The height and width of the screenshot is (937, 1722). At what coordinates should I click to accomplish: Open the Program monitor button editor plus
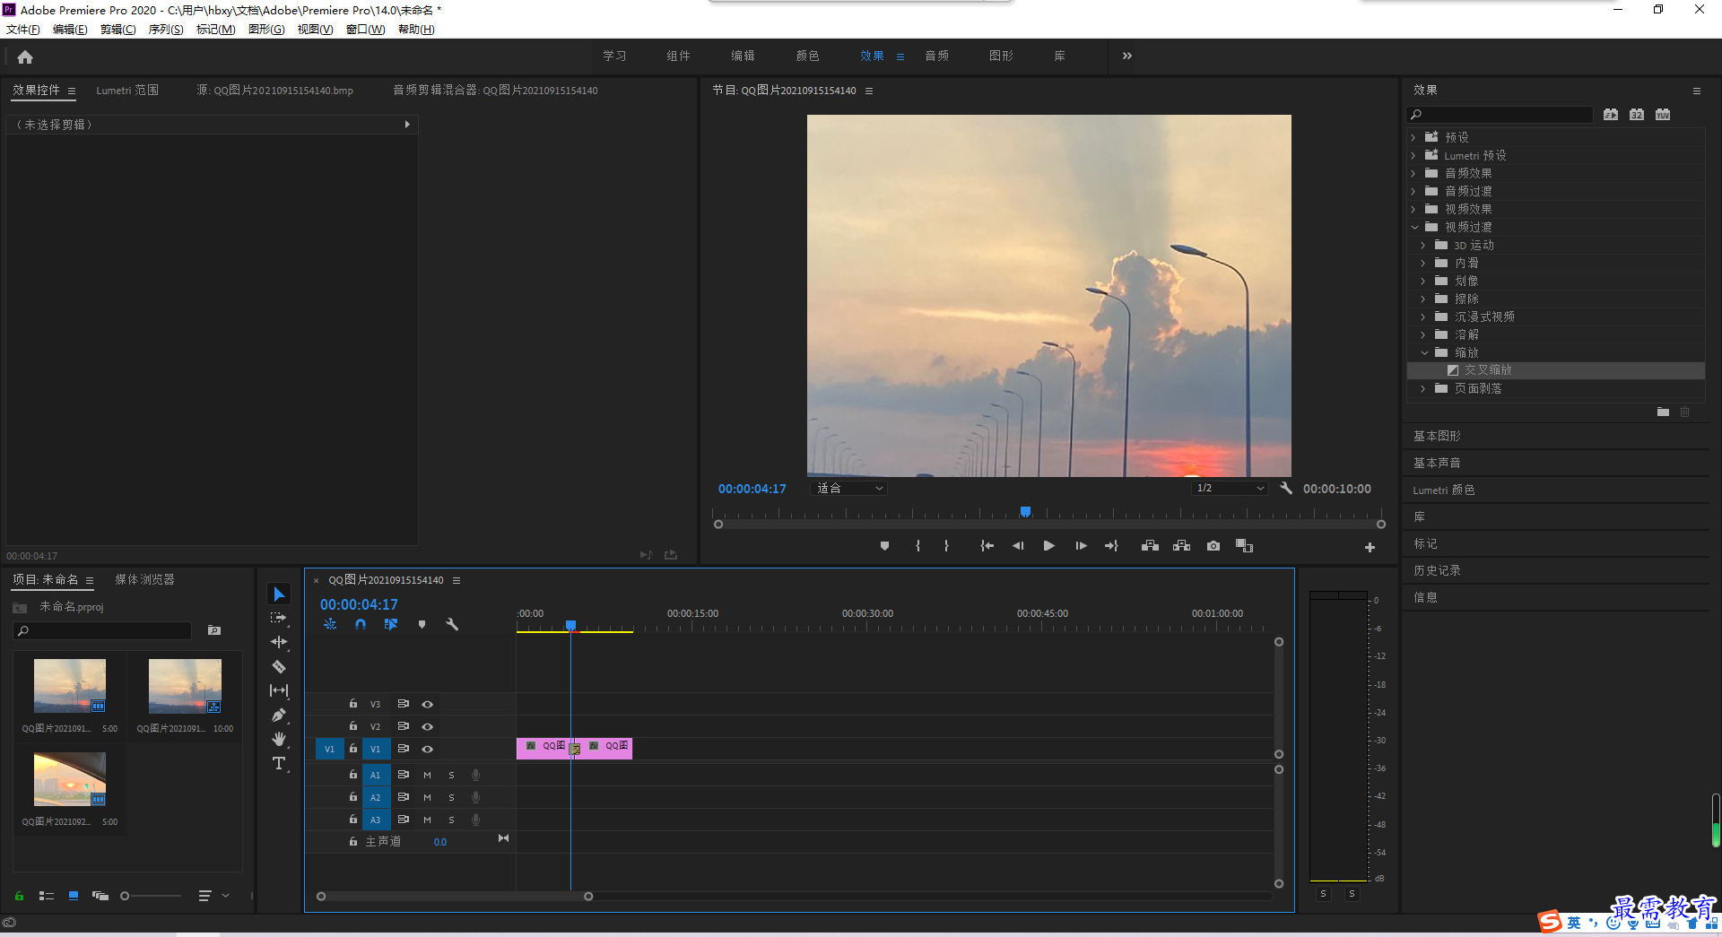click(x=1370, y=547)
